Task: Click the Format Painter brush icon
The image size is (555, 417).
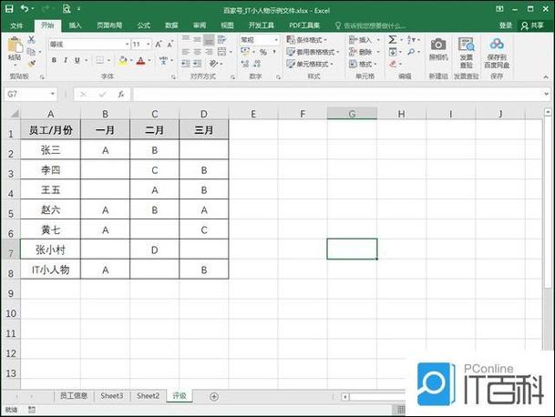Action: pos(32,64)
